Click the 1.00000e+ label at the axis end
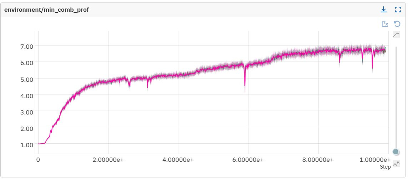Viewport: 408px width, 181px height. click(x=375, y=160)
